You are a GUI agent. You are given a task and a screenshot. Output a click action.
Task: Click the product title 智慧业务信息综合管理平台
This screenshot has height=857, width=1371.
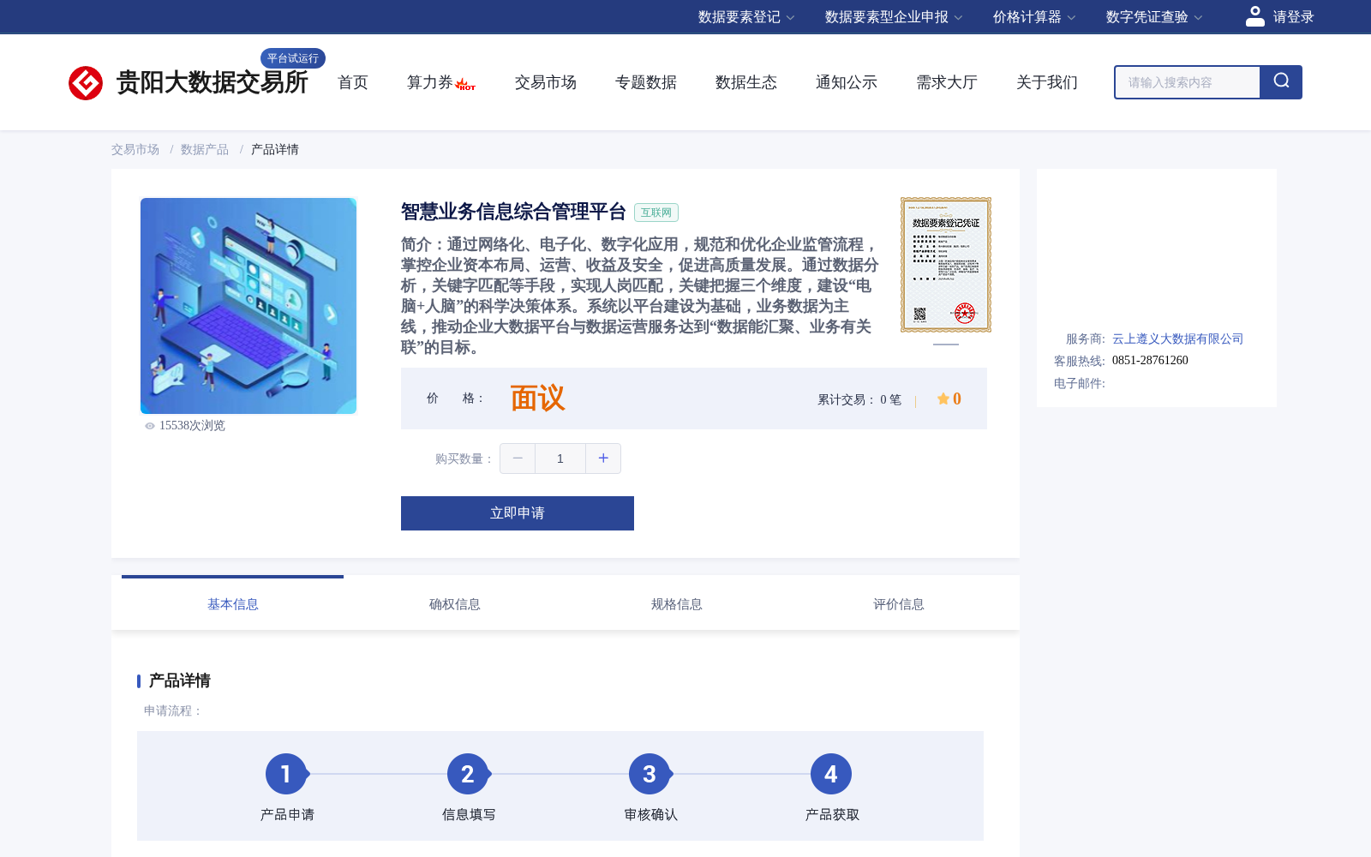pos(514,212)
